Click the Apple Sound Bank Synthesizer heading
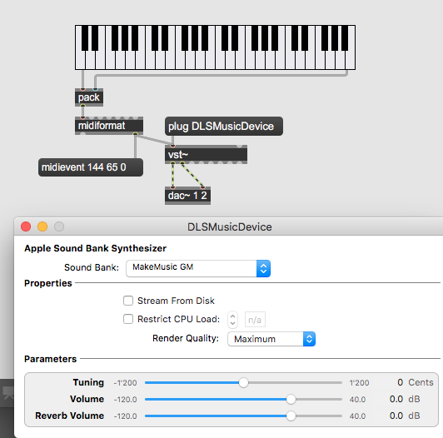This screenshot has height=438, width=443. coord(96,248)
